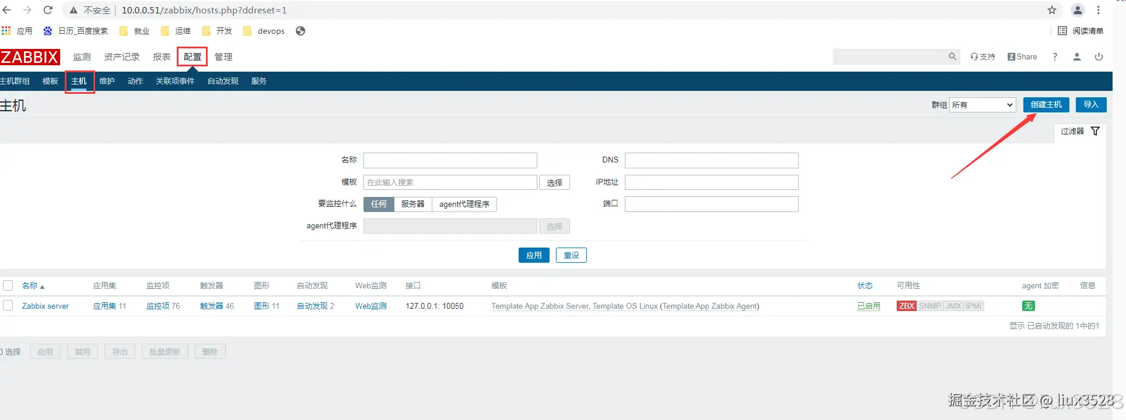Image resolution: width=1126 pixels, height=420 pixels.
Task: Open the 支持 support link
Action: 983,57
